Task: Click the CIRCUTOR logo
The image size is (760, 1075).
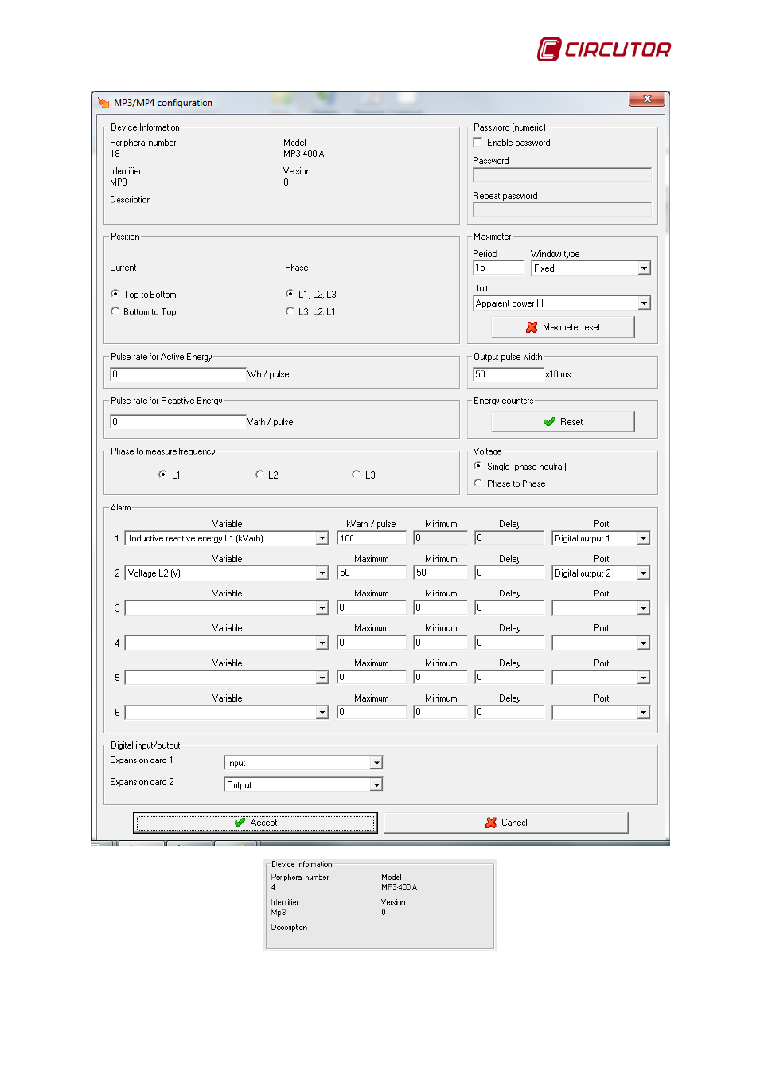Action: (604, 49)
